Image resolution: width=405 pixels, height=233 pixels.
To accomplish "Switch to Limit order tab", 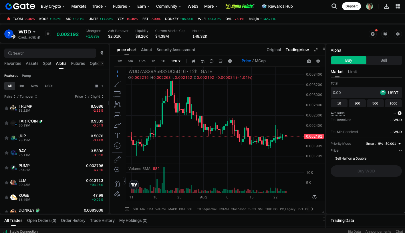I will 352,72.
